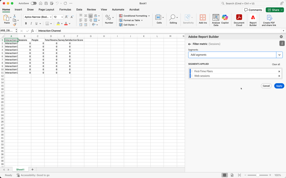This screenshot has height=178, width=286.
Task: Open the Share button dropdown
Action: (282, 10)
